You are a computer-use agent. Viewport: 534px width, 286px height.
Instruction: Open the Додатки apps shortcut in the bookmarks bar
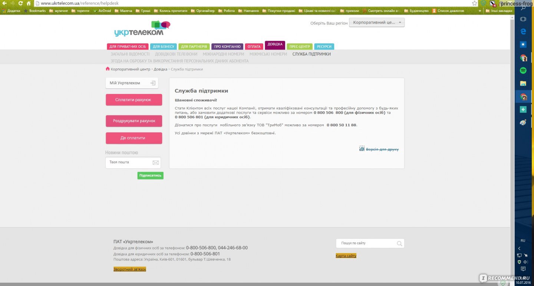[x=11, y=11]
